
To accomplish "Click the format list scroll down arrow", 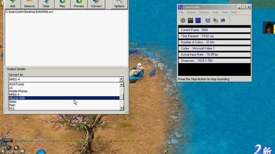I will (122, 108).
